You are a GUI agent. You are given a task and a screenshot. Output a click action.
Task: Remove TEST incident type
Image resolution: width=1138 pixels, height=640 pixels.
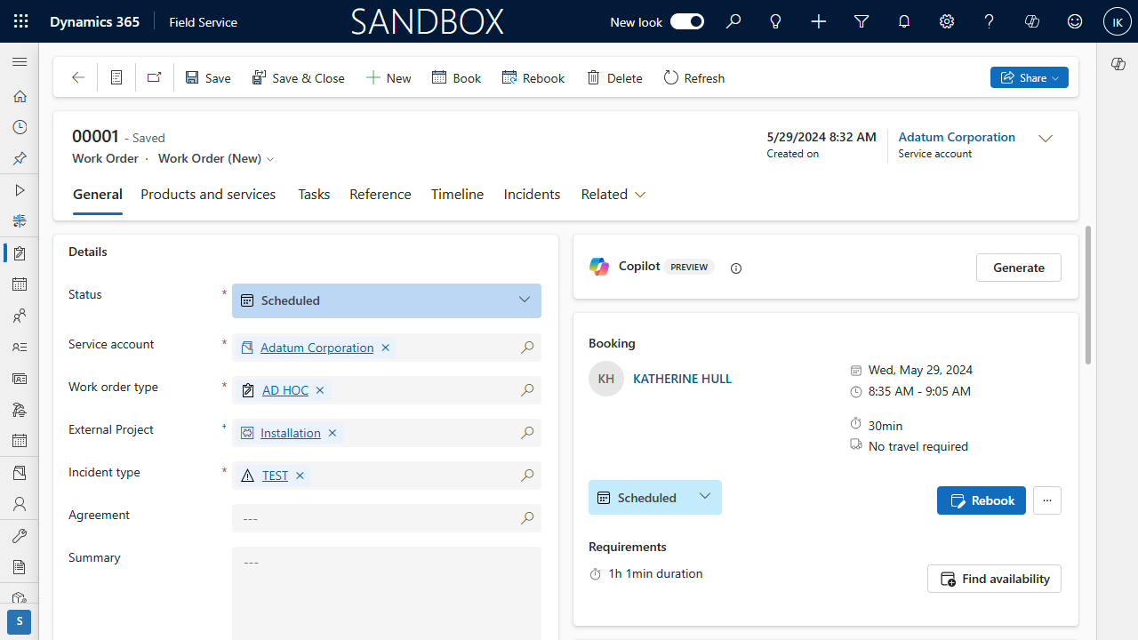[x=301, y=476]
